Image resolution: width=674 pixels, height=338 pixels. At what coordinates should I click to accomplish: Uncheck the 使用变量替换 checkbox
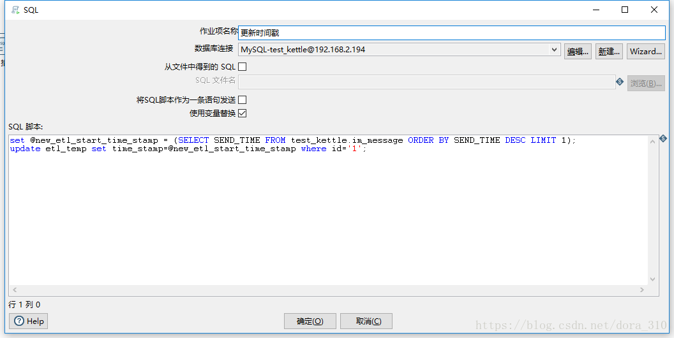pos(243,114)
